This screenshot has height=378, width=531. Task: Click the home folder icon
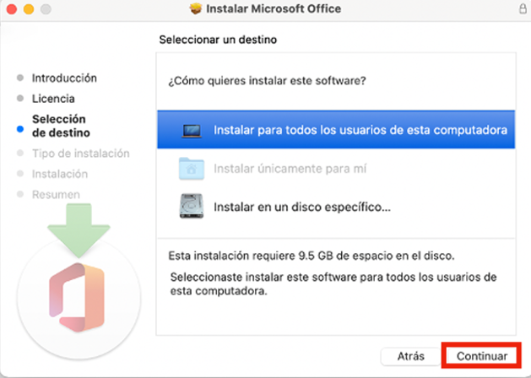pos(192,168)
